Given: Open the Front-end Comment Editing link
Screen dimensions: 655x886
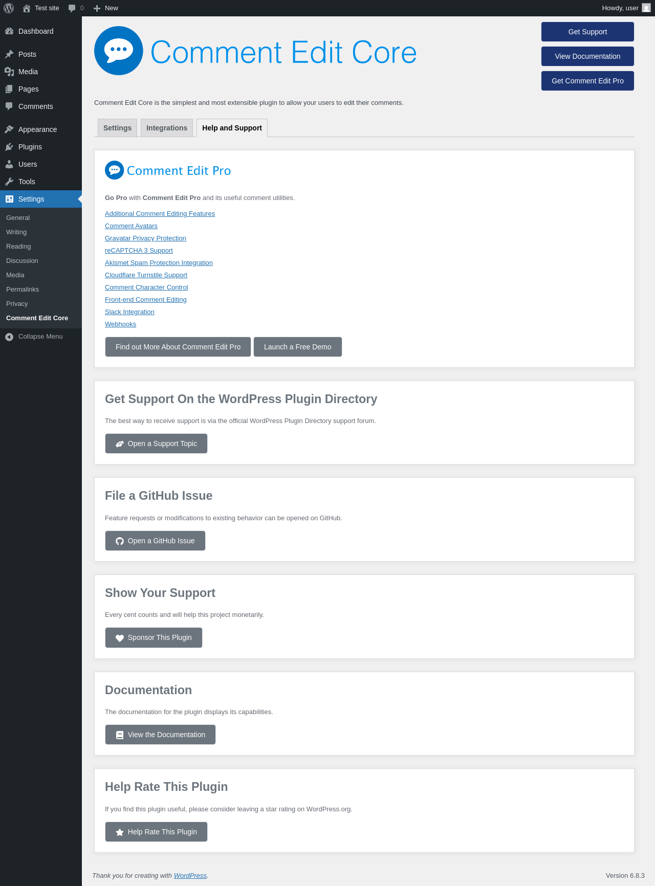Looking at the screenshot, I should pos(145,300).
